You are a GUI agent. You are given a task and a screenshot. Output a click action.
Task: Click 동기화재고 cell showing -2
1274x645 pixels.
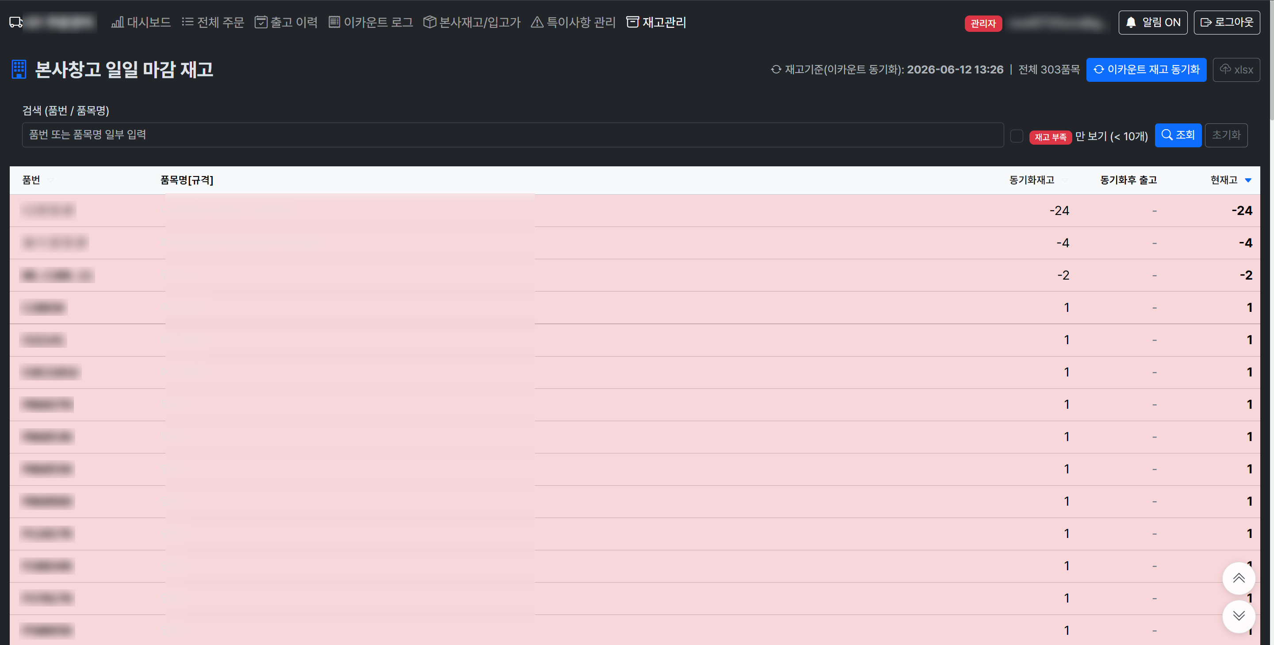pos(1063,276)
